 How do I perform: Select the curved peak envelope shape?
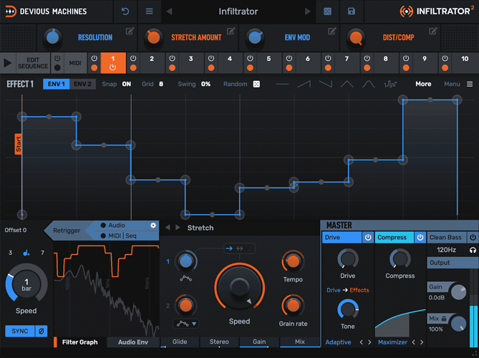(369, 84)
